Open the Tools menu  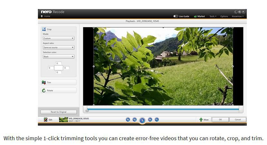[213, 16]
